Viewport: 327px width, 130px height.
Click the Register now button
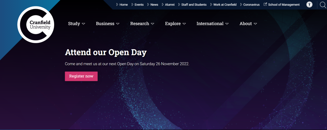click(81, 76)
